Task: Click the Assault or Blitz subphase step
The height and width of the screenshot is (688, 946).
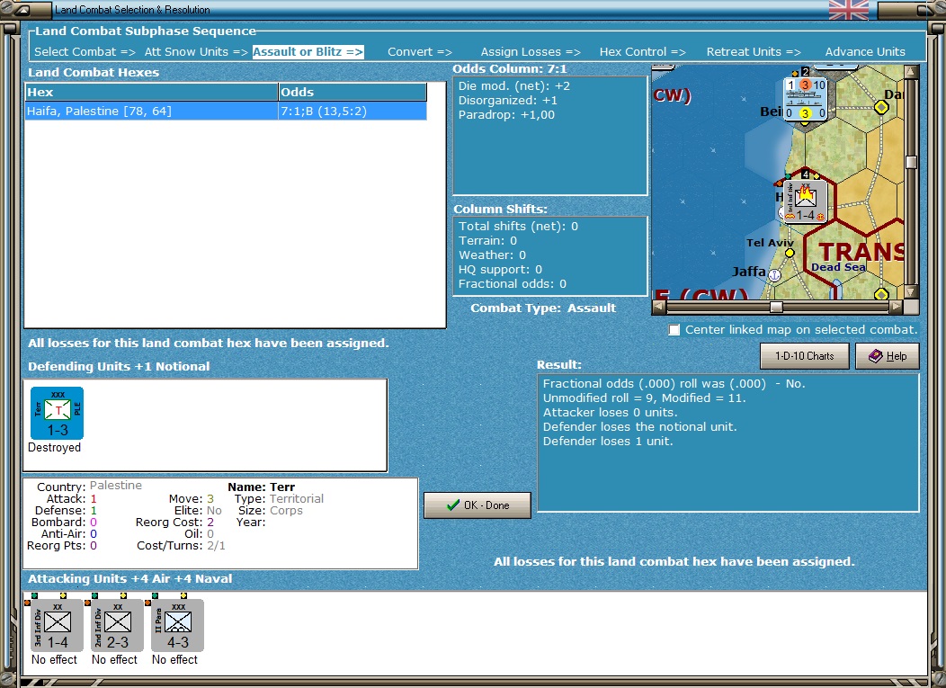Action: pos(308,52)
